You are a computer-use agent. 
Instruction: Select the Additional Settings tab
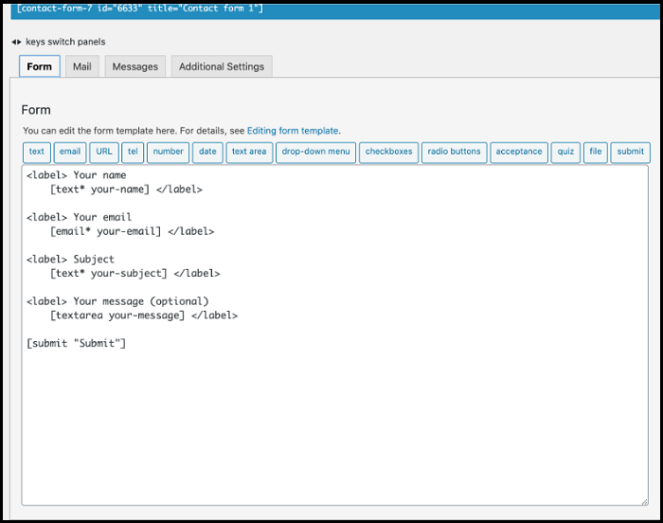point(223,66)
